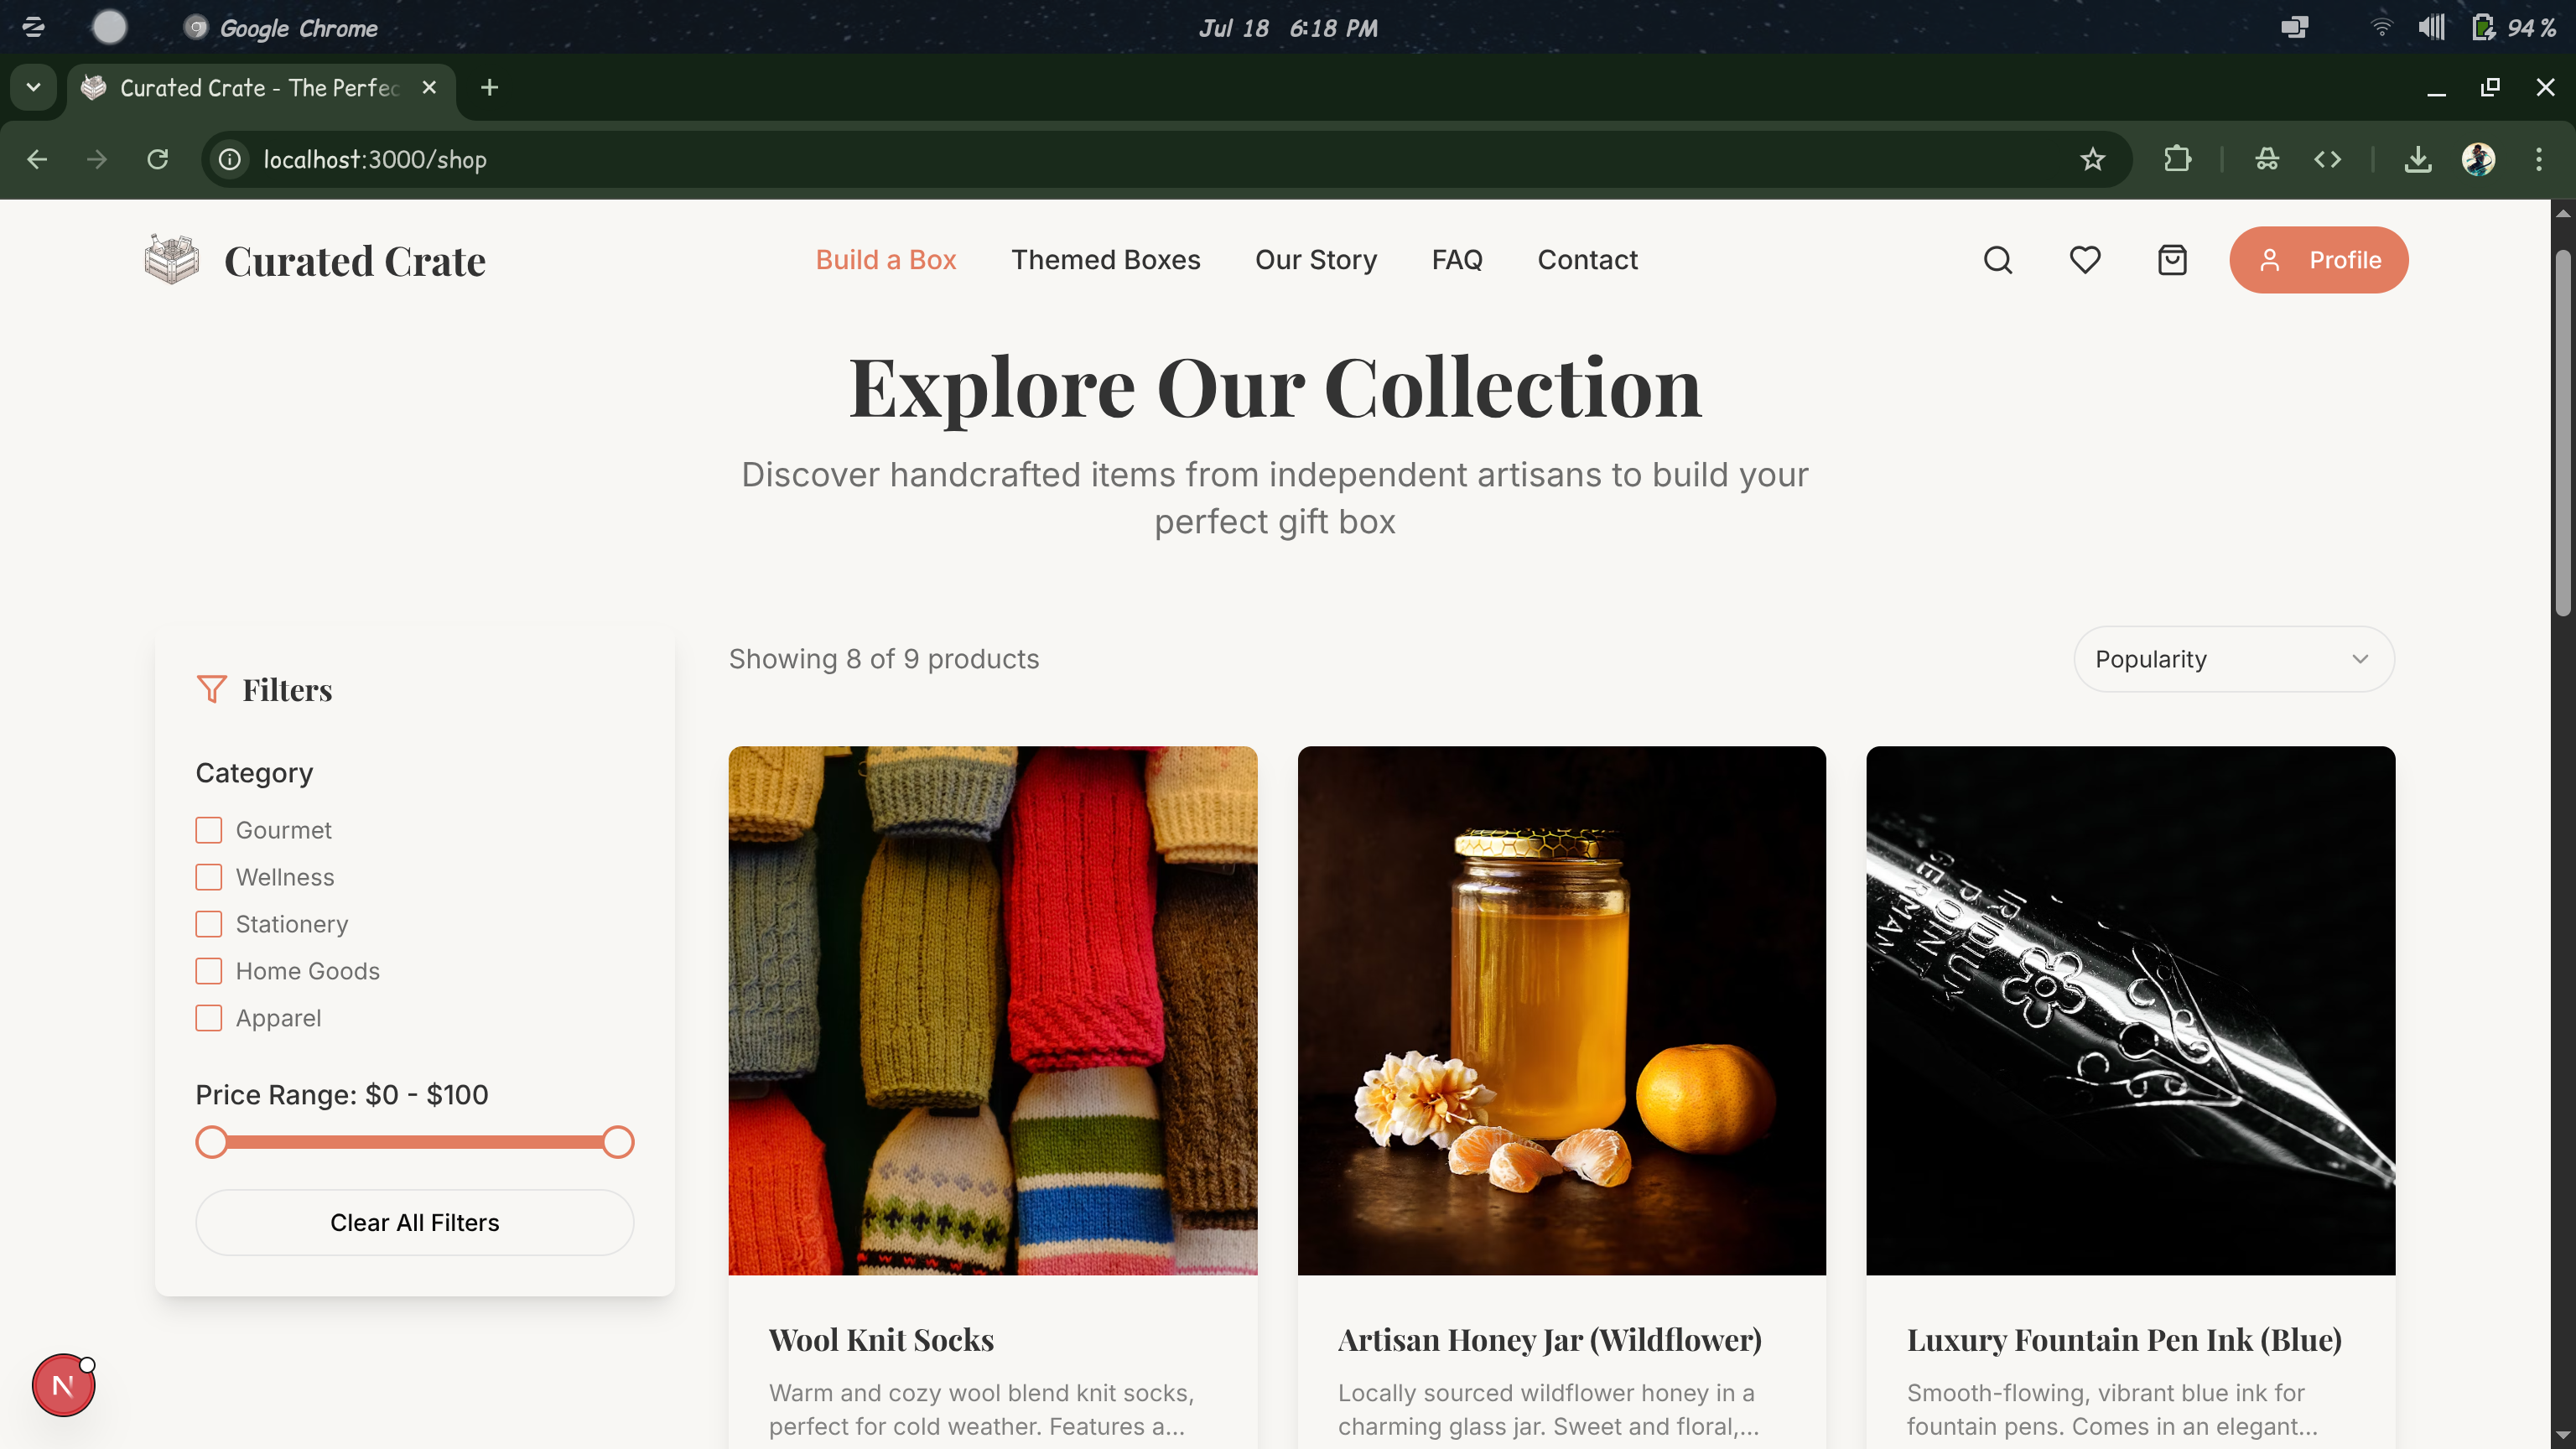The height and width of the screenshot is (1449, 2576).
Task: Enable the Gourmet category filter
Action: [x=208, y=829]
